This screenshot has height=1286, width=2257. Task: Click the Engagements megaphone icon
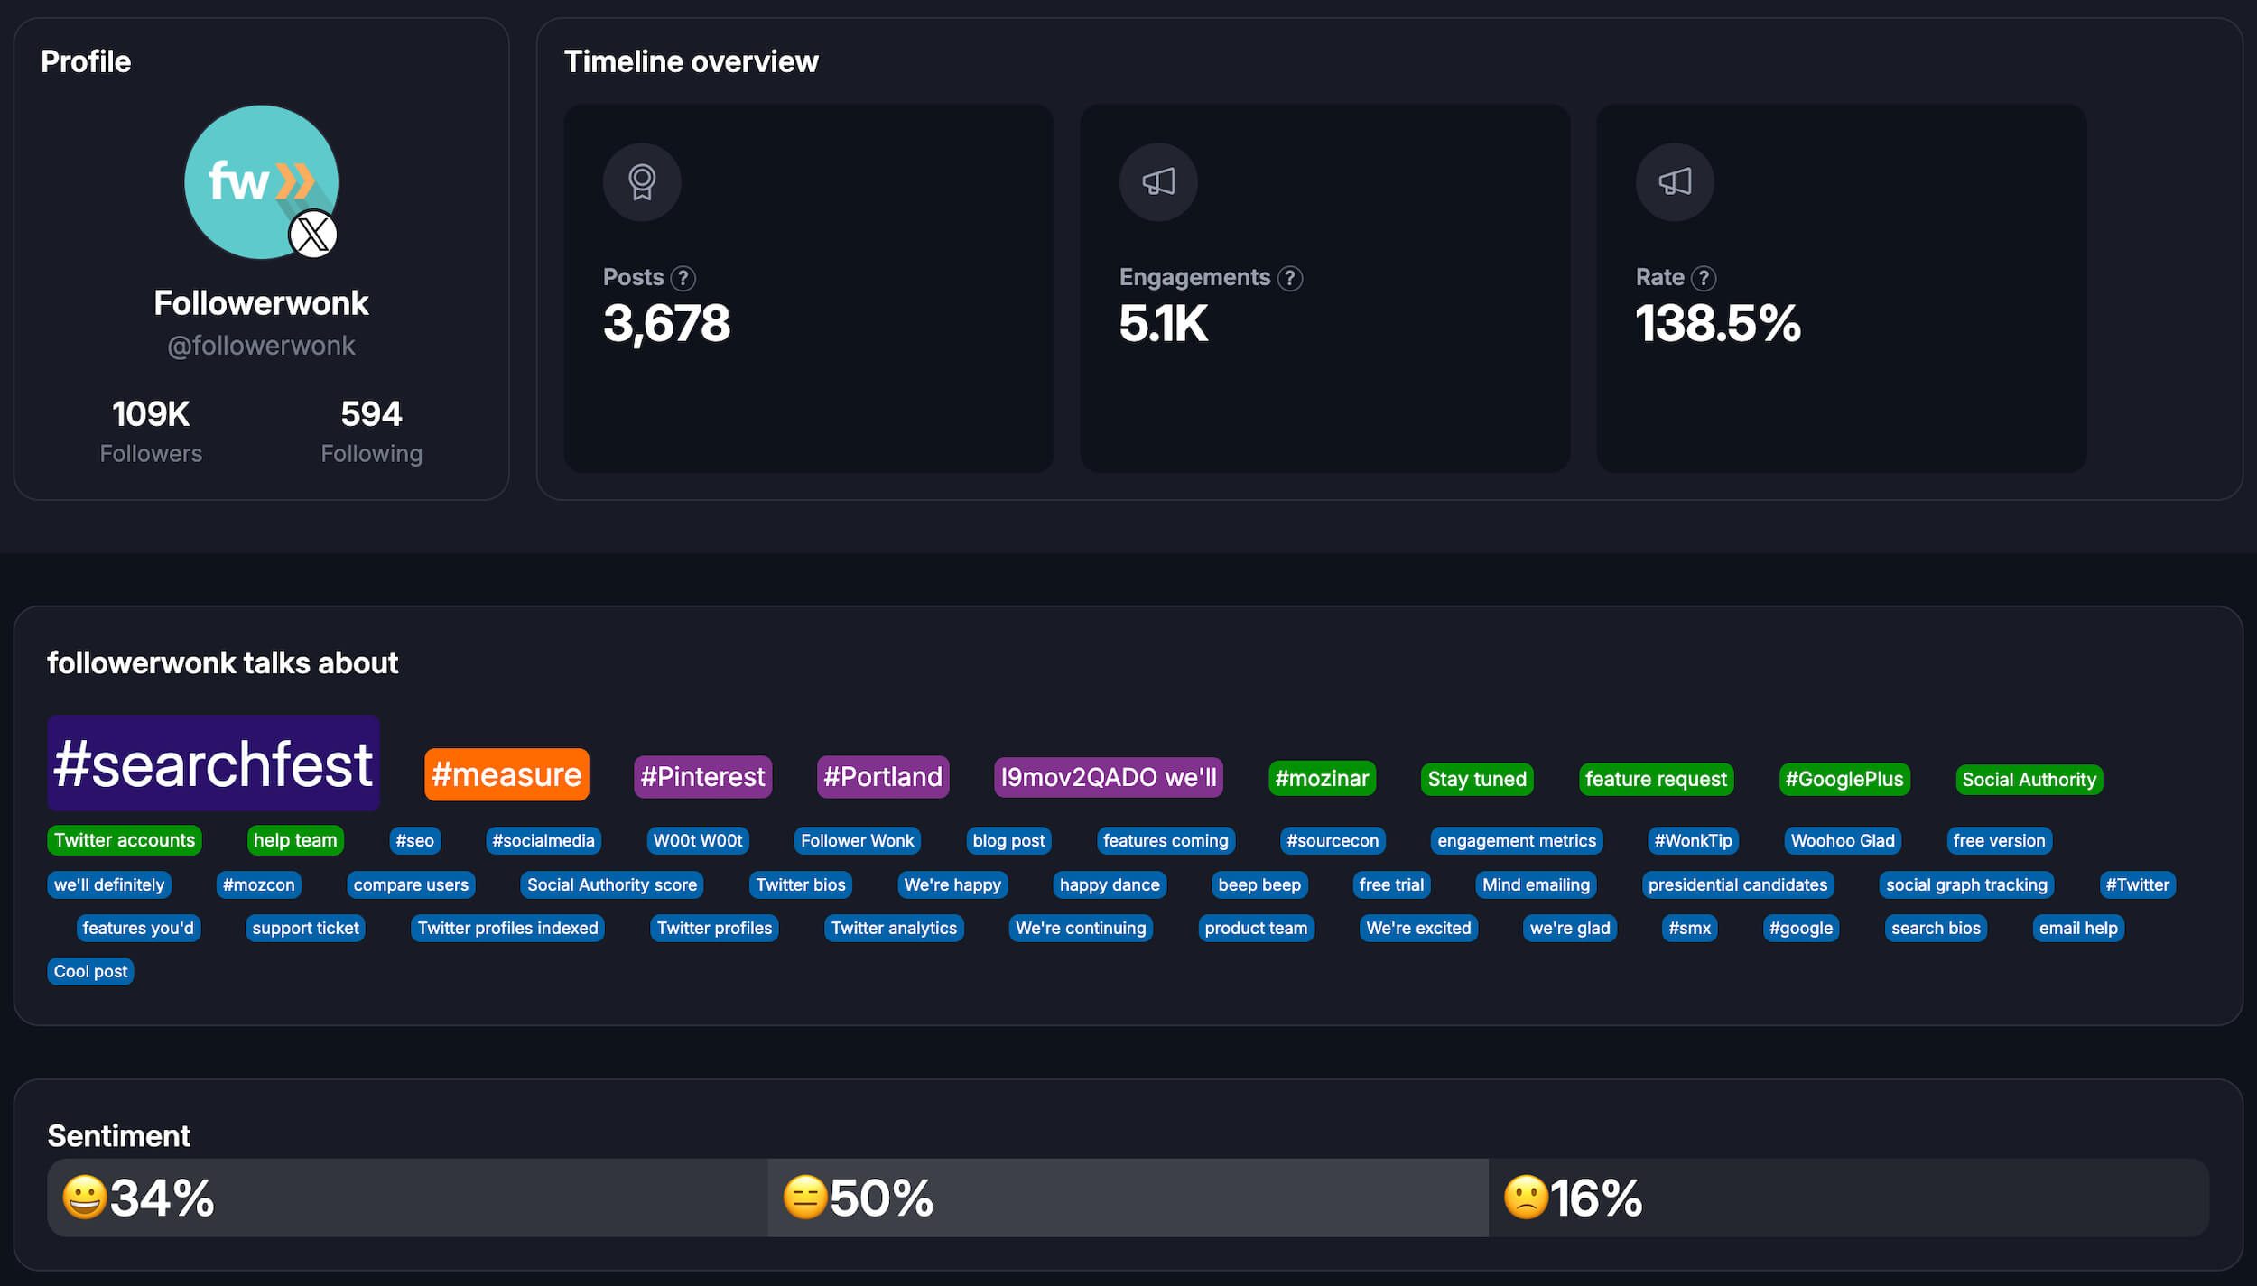[x=1158, y=182]
